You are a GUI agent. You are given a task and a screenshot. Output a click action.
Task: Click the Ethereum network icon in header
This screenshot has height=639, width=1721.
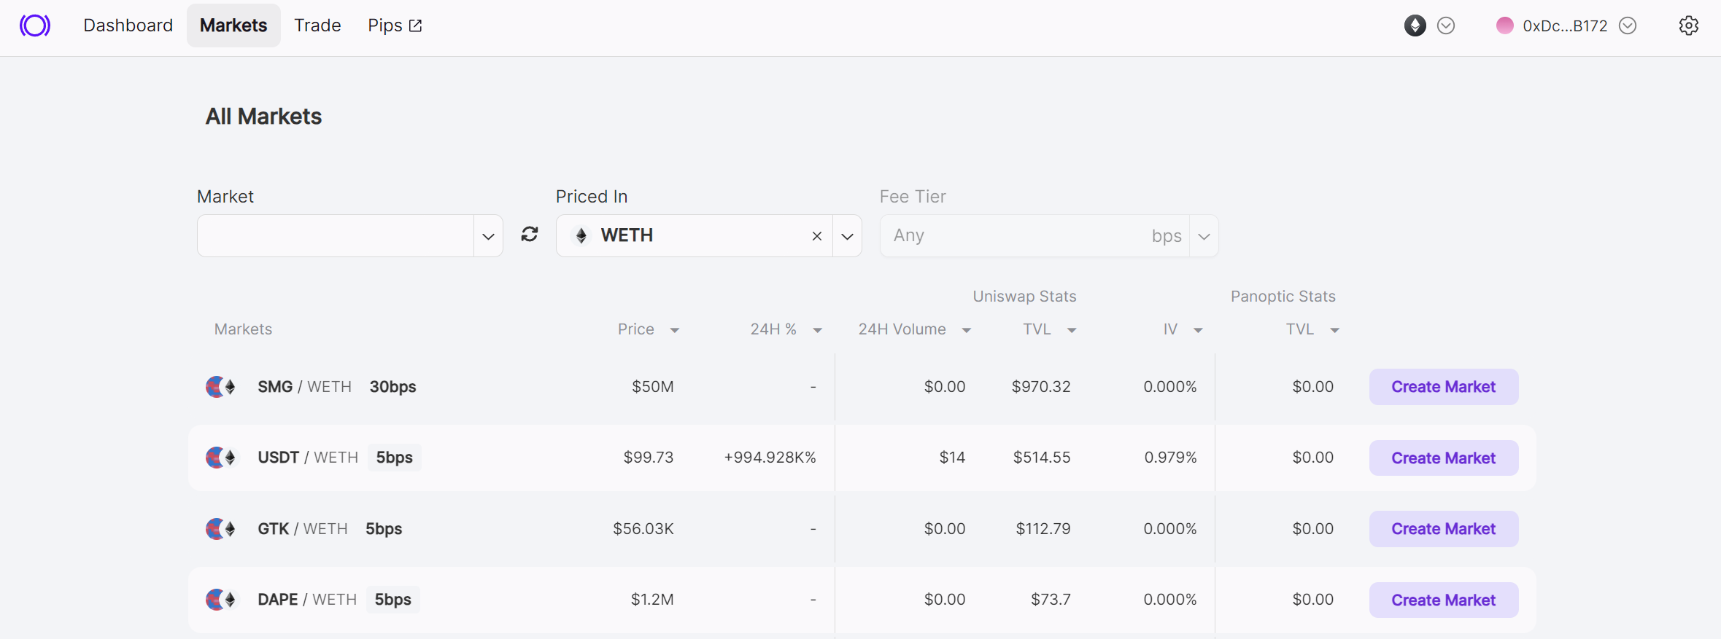click(1415, 26)
